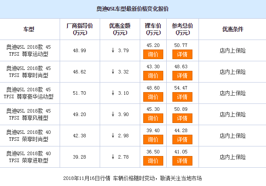Image resolution: width=266 pixels, height=186 pixels.
Task: Click guide price 42.38
Action: tap(79, 136)
